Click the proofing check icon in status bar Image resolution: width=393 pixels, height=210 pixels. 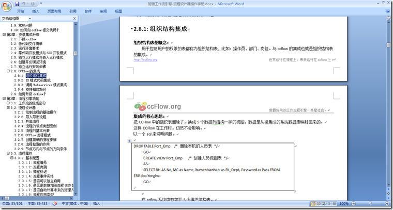coord(55,204)
